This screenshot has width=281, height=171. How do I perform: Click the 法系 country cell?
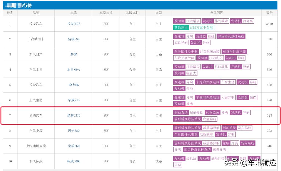coord(159,161)
